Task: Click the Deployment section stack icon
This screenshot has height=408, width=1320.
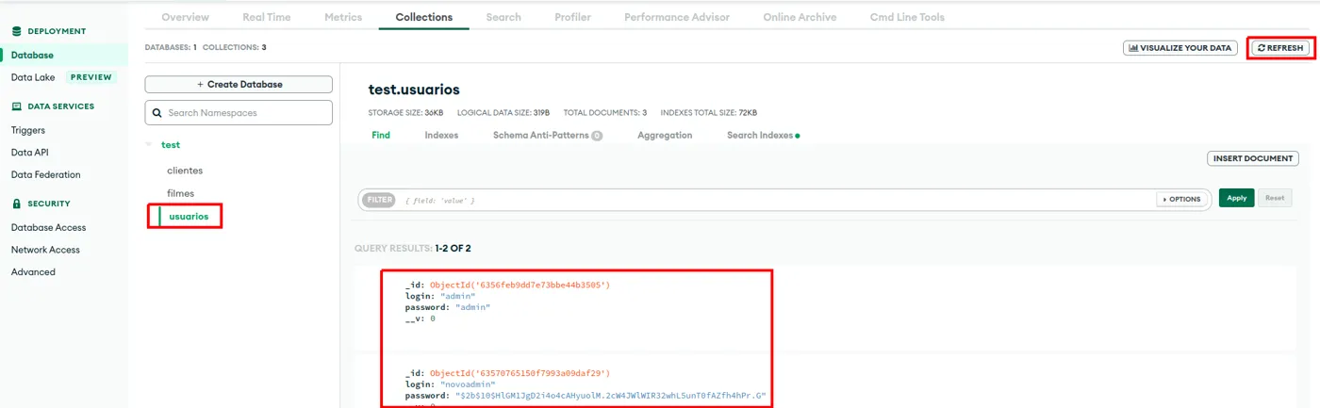Action: [16, 31]
